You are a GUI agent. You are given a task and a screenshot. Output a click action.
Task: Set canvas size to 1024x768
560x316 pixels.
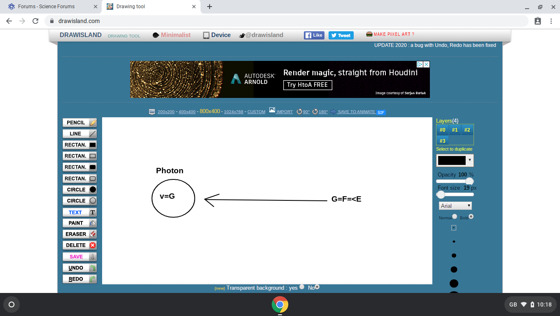click(x=233, y=112)
